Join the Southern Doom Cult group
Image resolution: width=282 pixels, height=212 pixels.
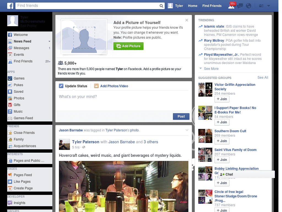click(222, 141)
